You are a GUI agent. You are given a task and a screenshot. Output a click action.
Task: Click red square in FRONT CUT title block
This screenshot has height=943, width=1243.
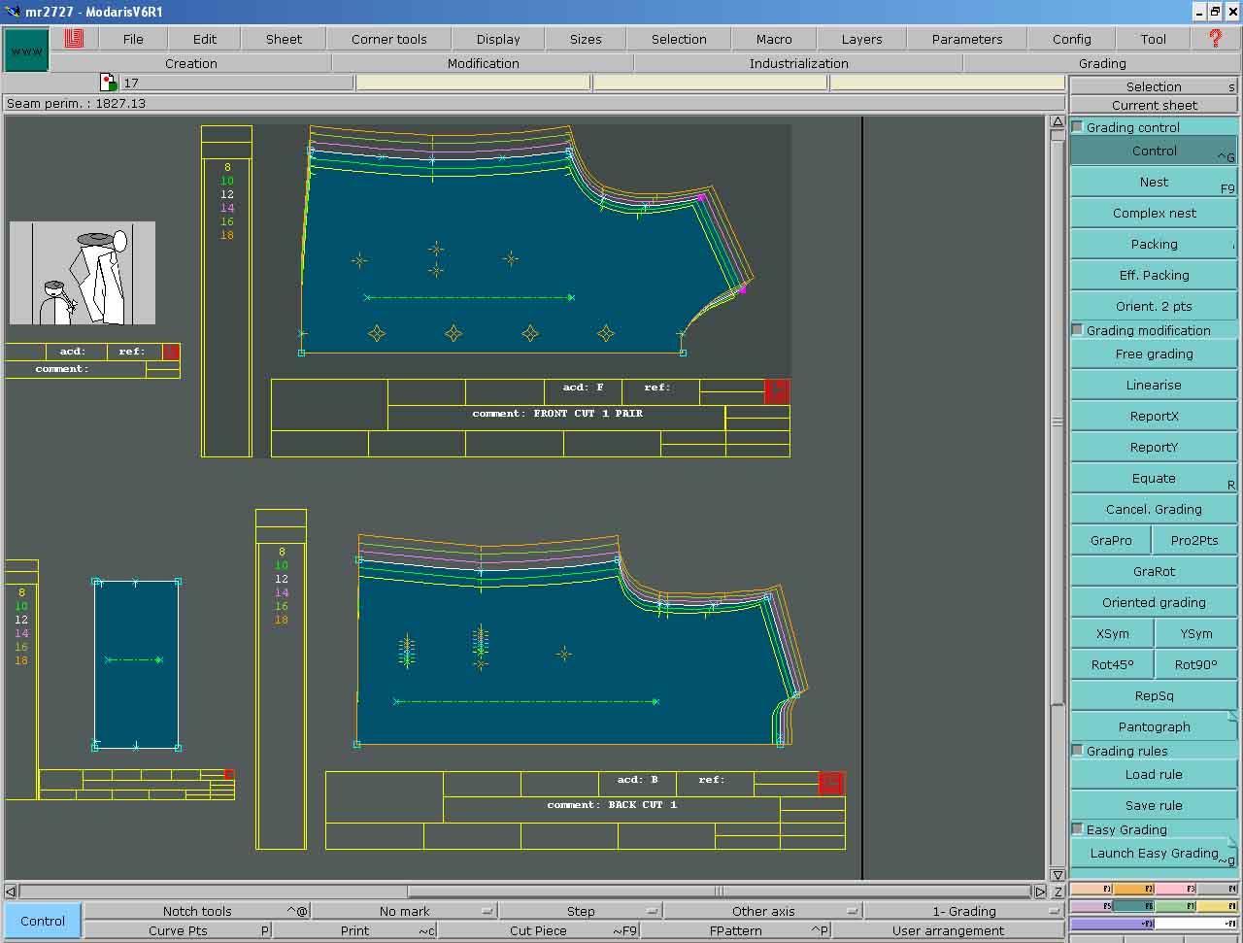pyautogui.click(x=777, y=391)
